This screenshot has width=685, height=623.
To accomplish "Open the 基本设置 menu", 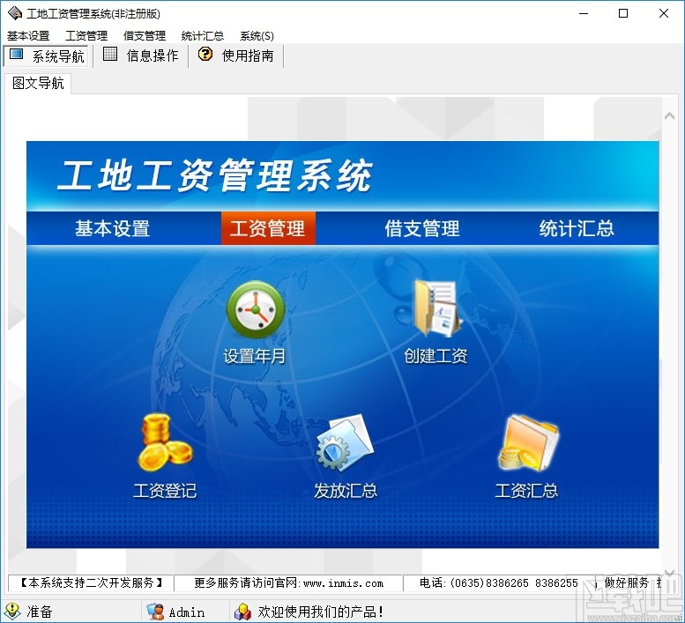I will click(x=28, y=36).
